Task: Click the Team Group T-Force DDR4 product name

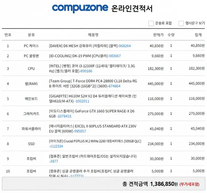Action: (x=93, y=84)
